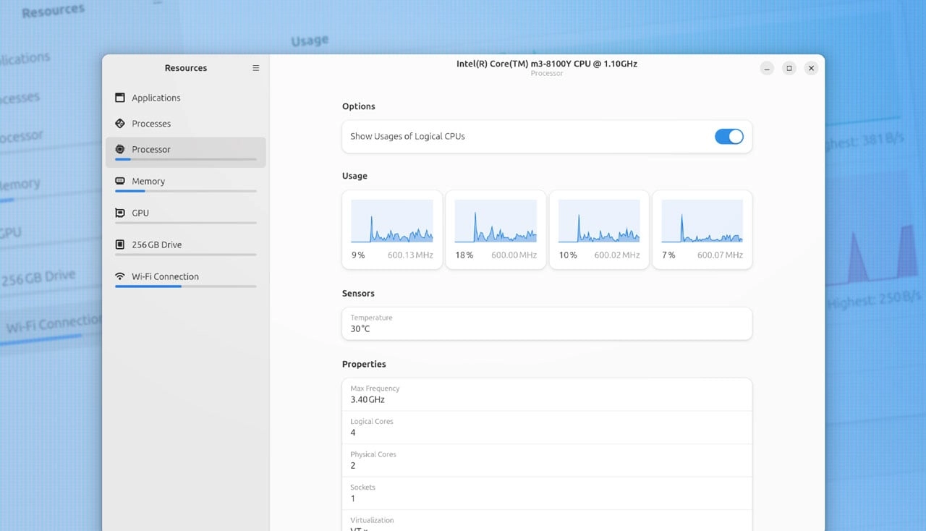Select the Temperature sensor row
This screenshot has height=531, width=926.
pyautogui.click(x=546, y=323)
